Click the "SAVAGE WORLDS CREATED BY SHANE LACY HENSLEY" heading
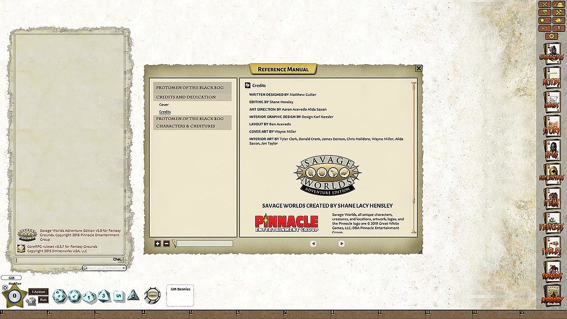Image resolution: width=567 pixels, height=319 pixels. tap(327, 206)
